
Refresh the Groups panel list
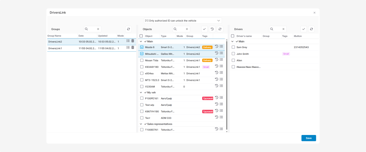(128, 29)
